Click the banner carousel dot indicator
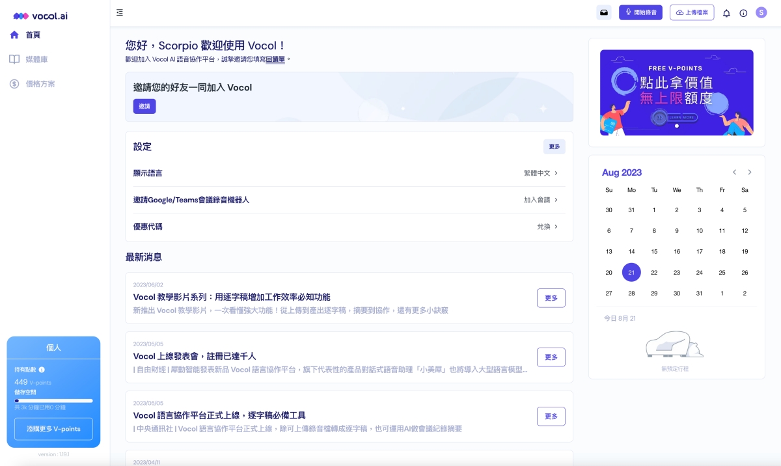Viewport: 781px width, 466px height. [677, 126]
